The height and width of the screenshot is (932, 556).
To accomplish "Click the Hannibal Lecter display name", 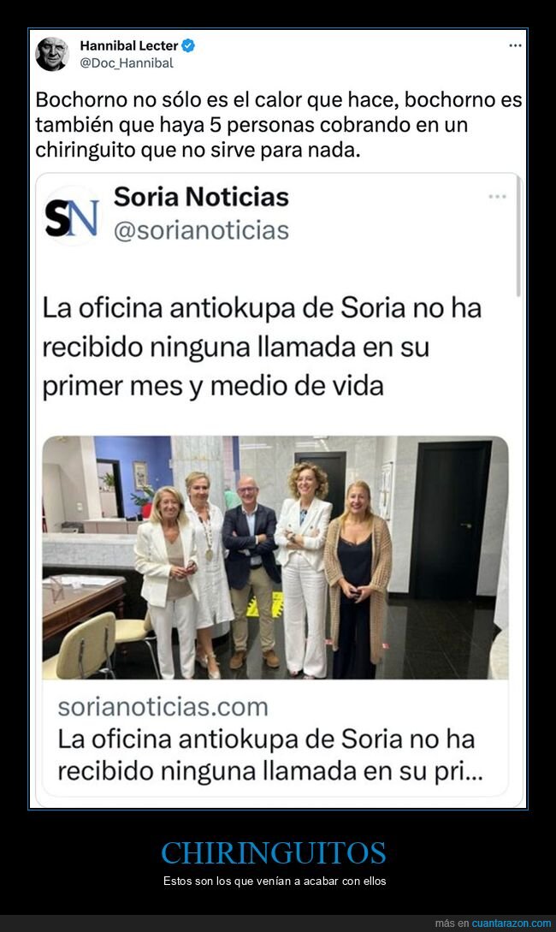I will pos(129,45).
